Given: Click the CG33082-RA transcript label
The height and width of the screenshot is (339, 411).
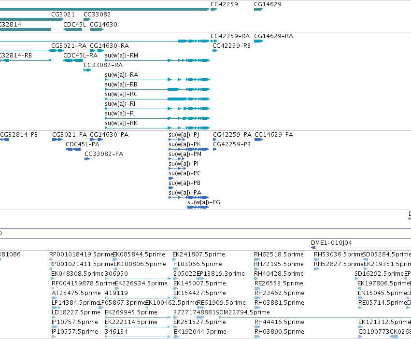Looking at the screenshot, I should pyautogui.click(x=103, y=65).
